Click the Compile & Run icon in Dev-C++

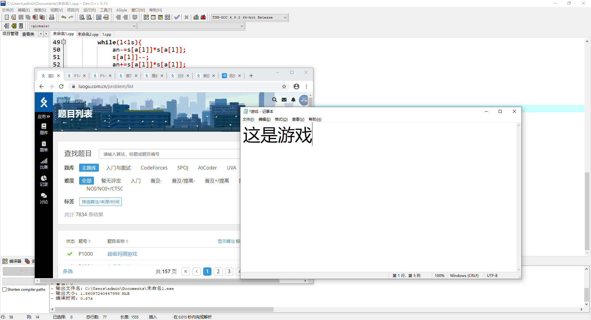pos(160,17)
